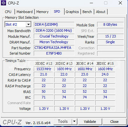Open the Bench tab
Viewport: 128px width, 127px height.
(x=87, y=12)
